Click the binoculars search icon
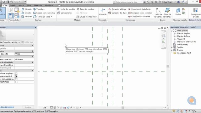Image resolution: width=201 pixels, height=113 pixels. 145,2
